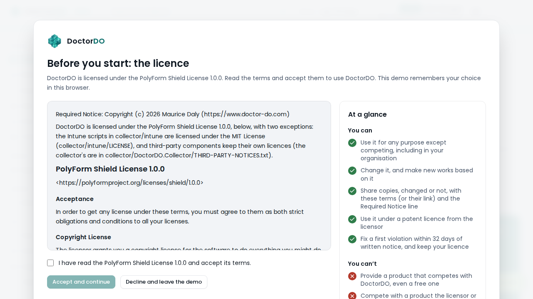Select the "Required Notice: Copyright (c) 2026" line
The width and height of the screenshot is (533, 299).
tap(173, 114)
